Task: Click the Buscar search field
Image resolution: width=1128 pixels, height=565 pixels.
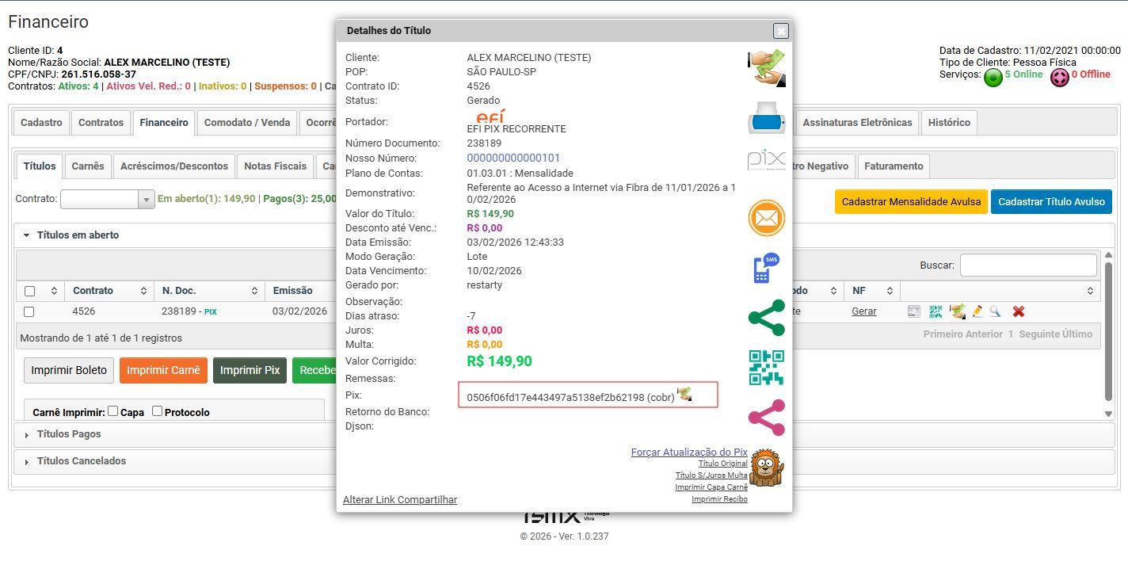Action: (1027, 265)
